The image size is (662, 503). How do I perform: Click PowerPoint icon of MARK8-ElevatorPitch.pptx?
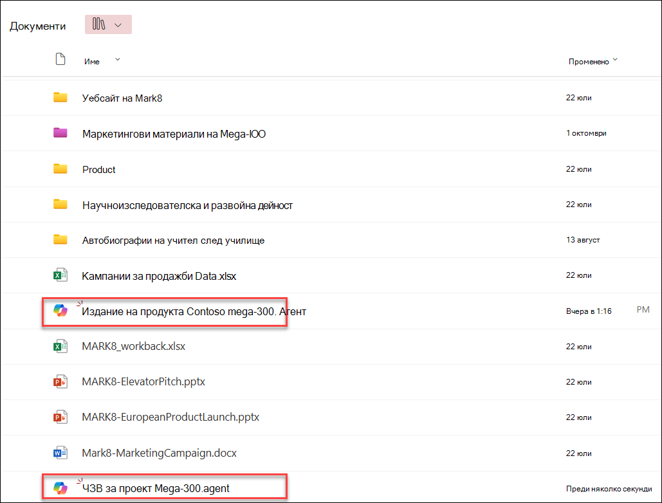click(x=60, y=382)
